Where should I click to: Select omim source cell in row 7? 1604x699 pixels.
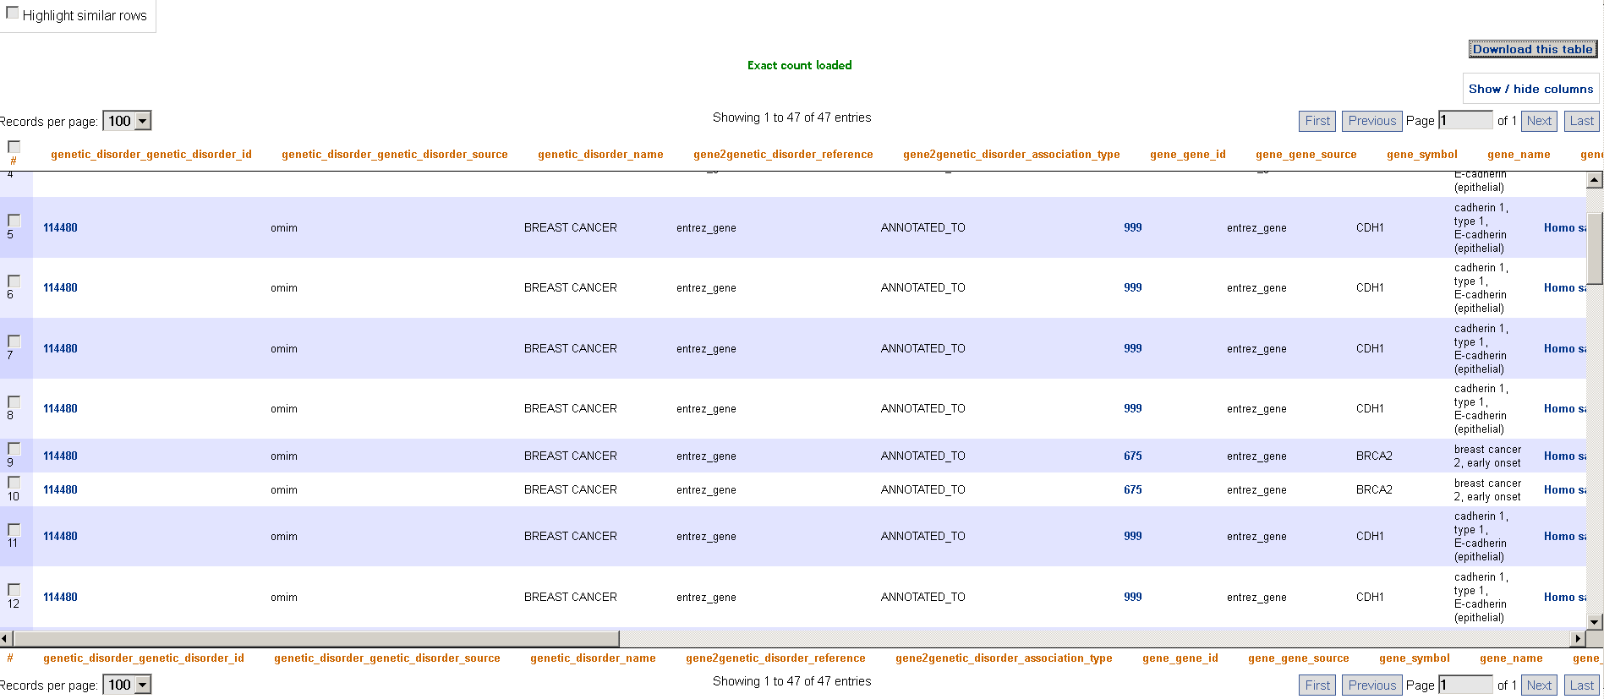click(x=284, y=348)
